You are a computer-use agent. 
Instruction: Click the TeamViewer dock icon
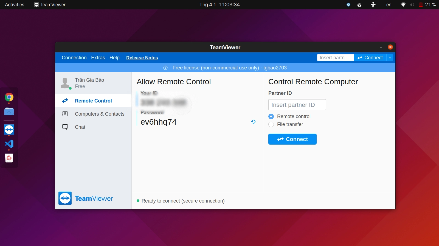[9, 130]
